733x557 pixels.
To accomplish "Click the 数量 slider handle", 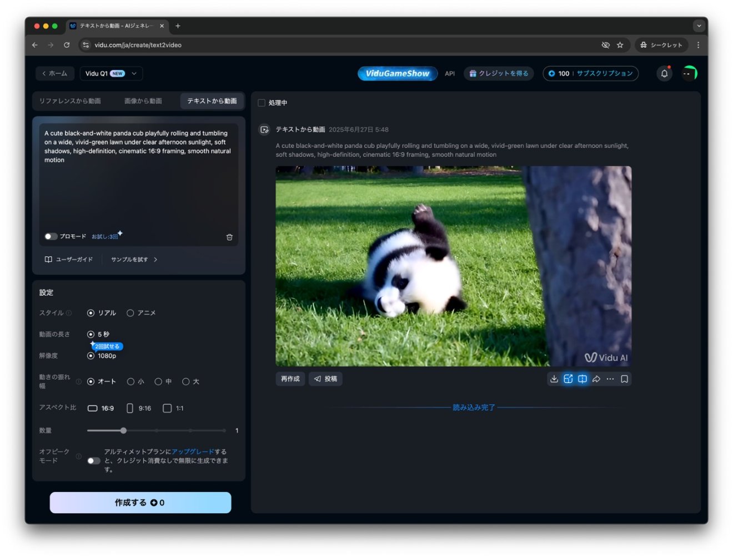I will (123, 430).
